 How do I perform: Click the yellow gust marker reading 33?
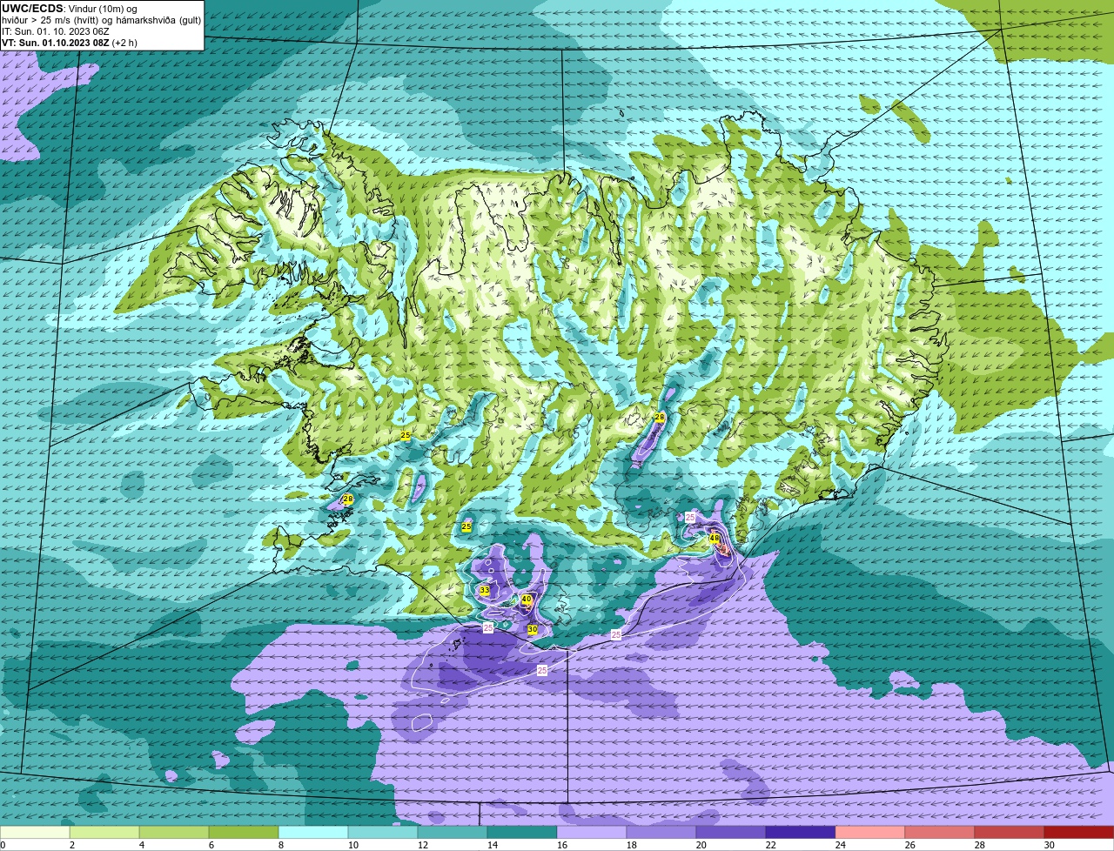[484, 591]
